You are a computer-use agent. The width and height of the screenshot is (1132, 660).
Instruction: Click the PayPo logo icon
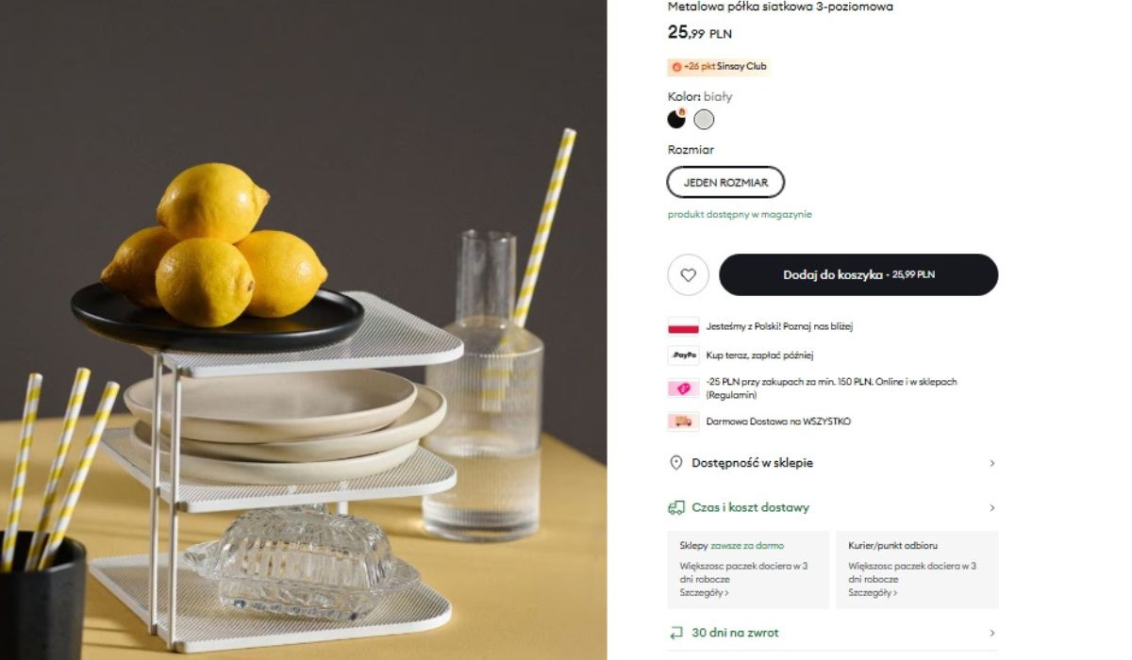pyautogui.click(x=683, y=355)
